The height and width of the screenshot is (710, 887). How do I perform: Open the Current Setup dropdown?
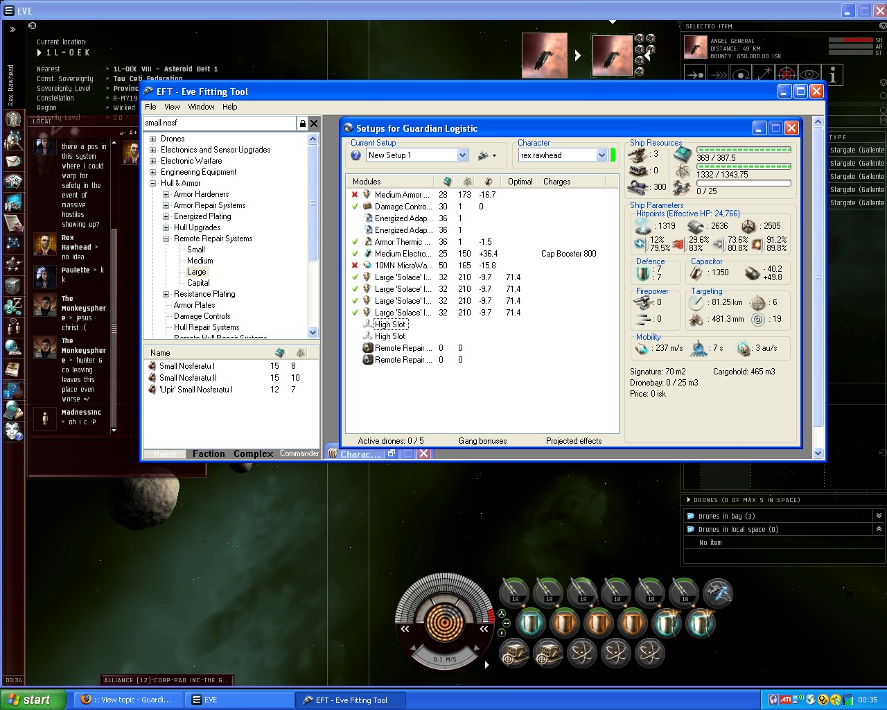pos(462,155)
